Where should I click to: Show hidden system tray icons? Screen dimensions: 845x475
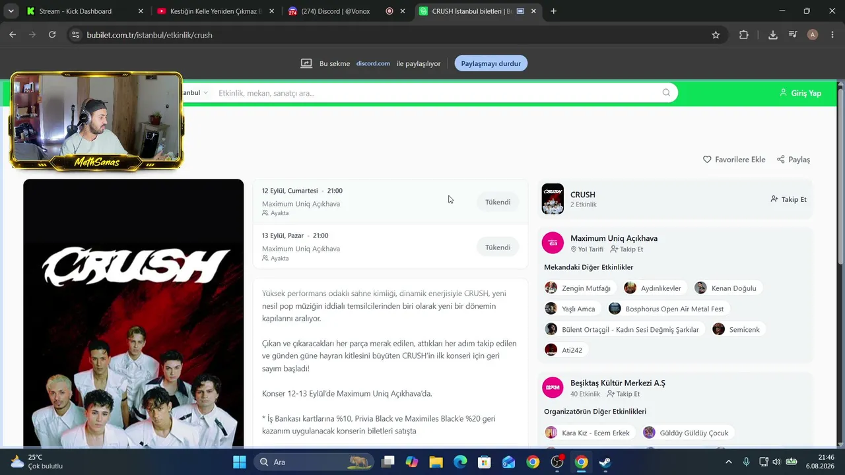pos(729,462)
